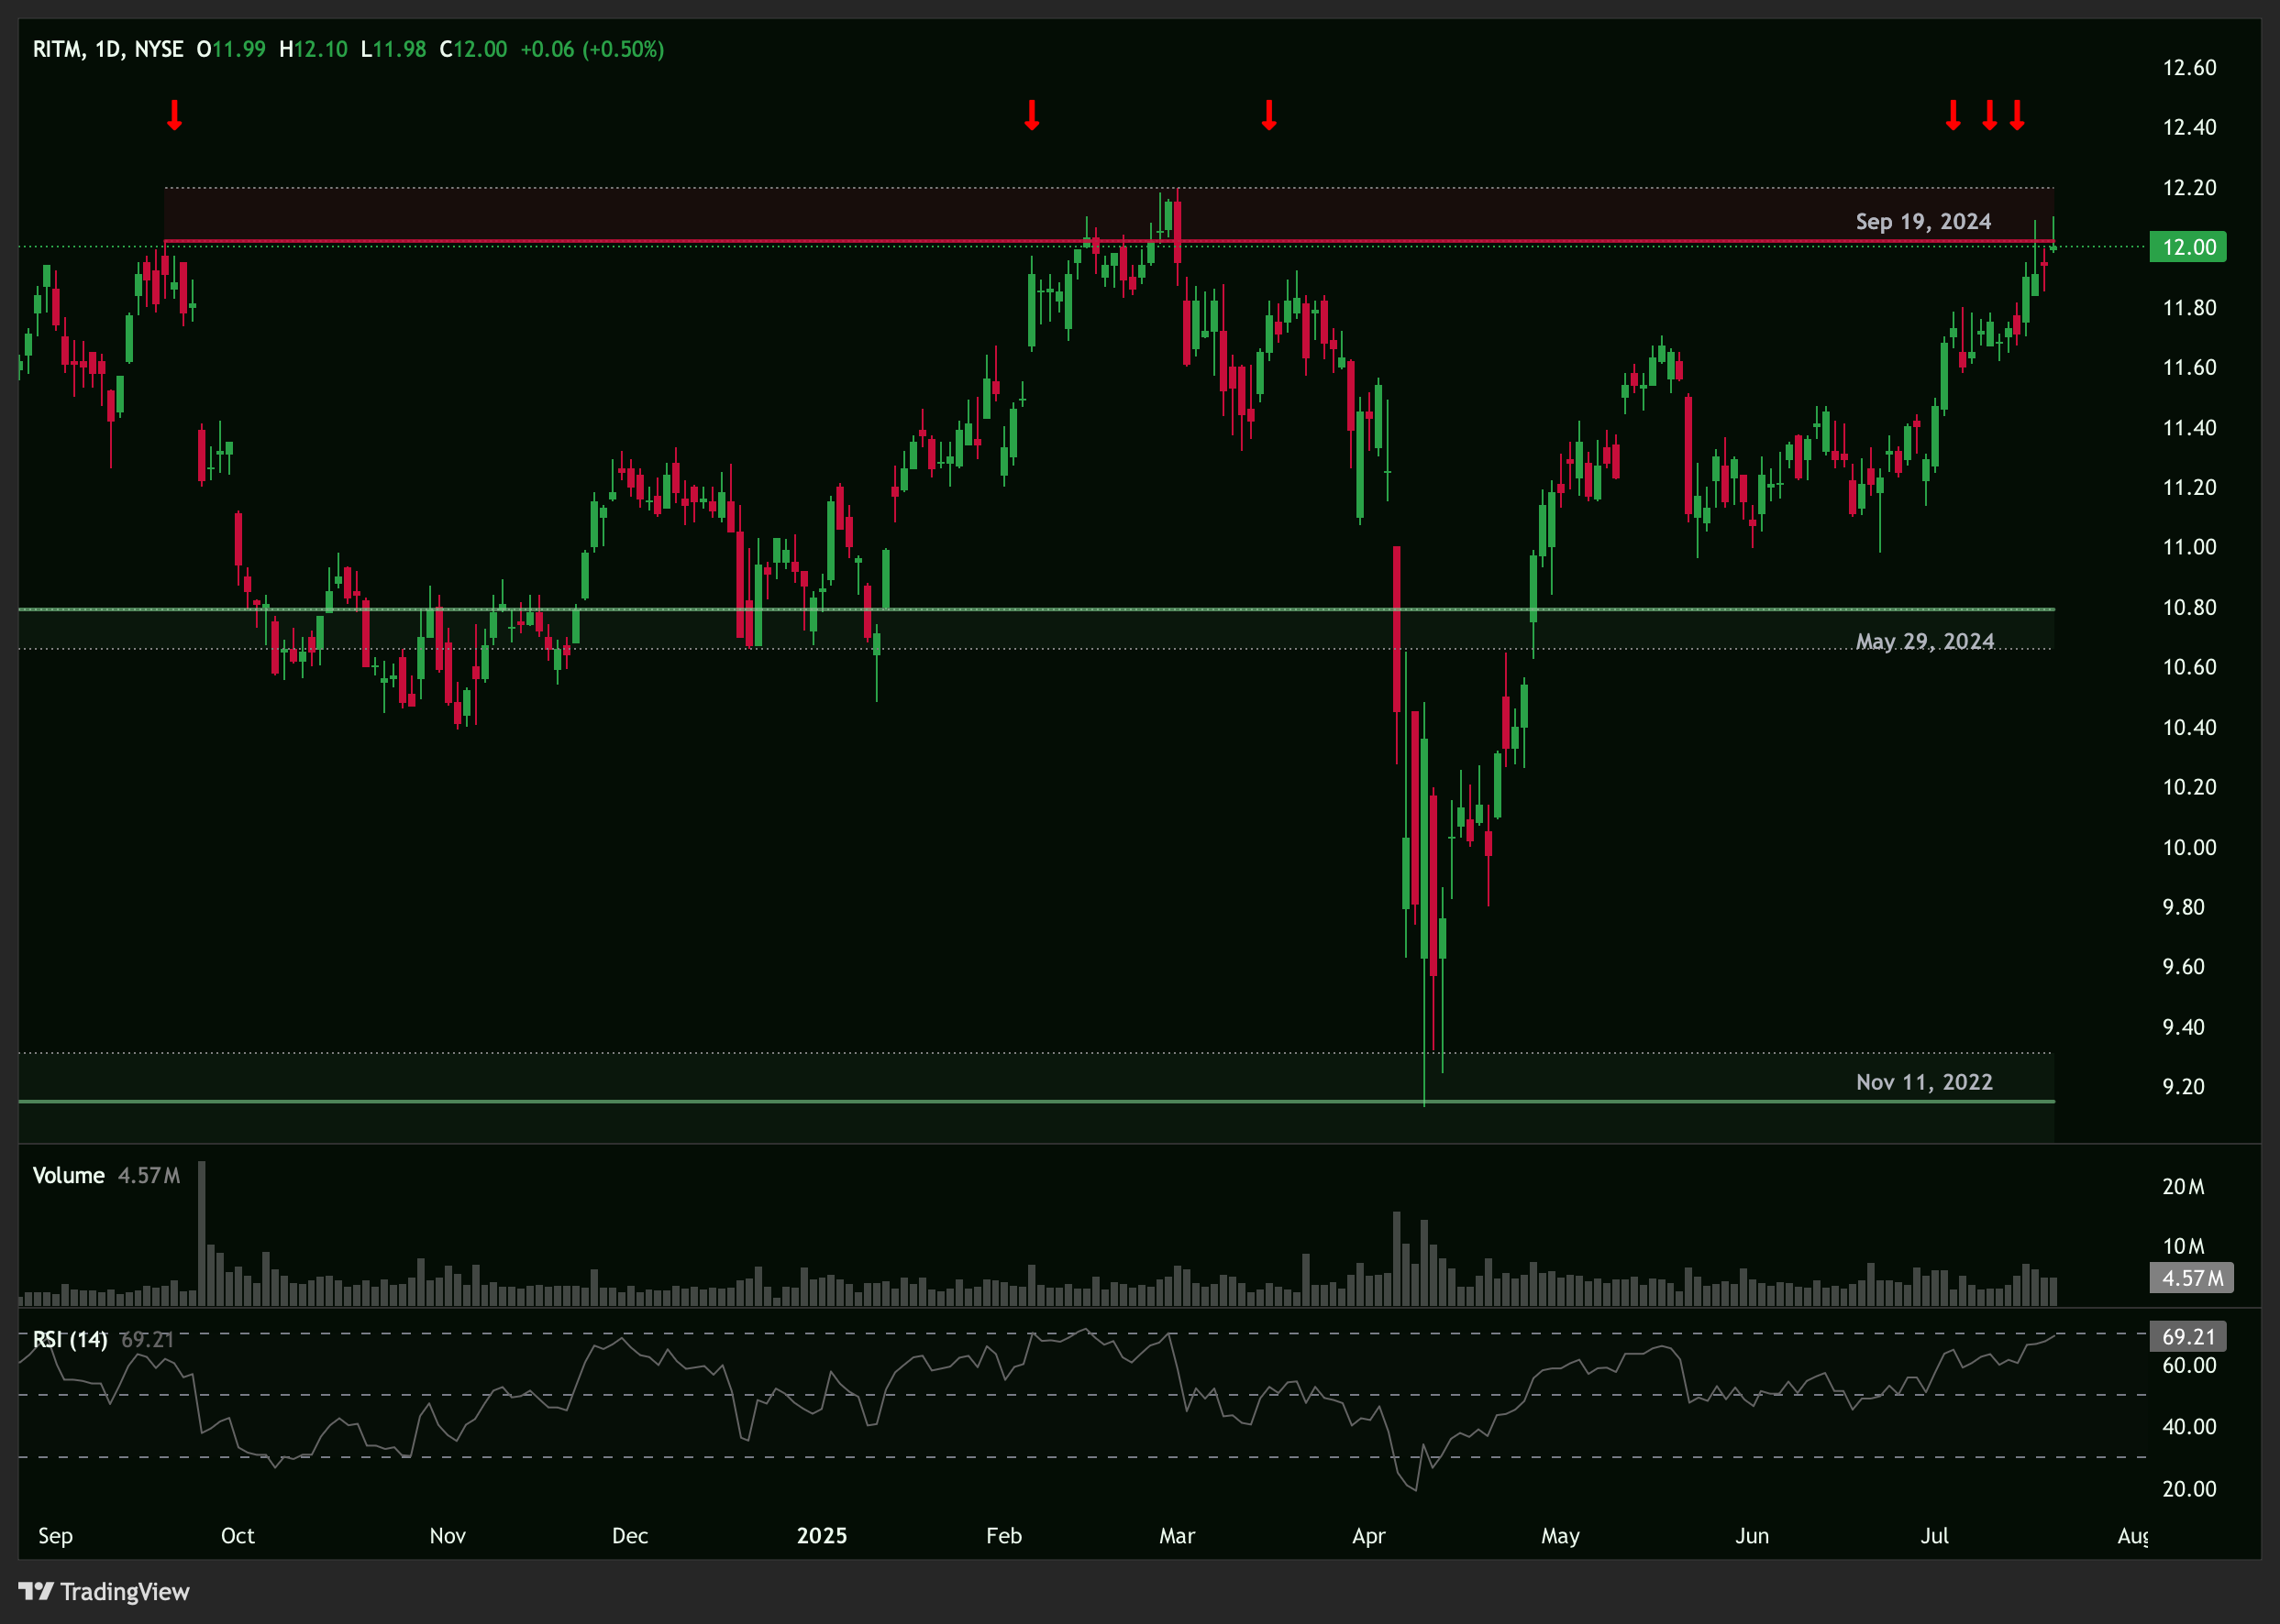Click the red arrow above mid-March candles
Image resolution: width=2280 pixels, height=1624 pixels.
(1268, 115)
